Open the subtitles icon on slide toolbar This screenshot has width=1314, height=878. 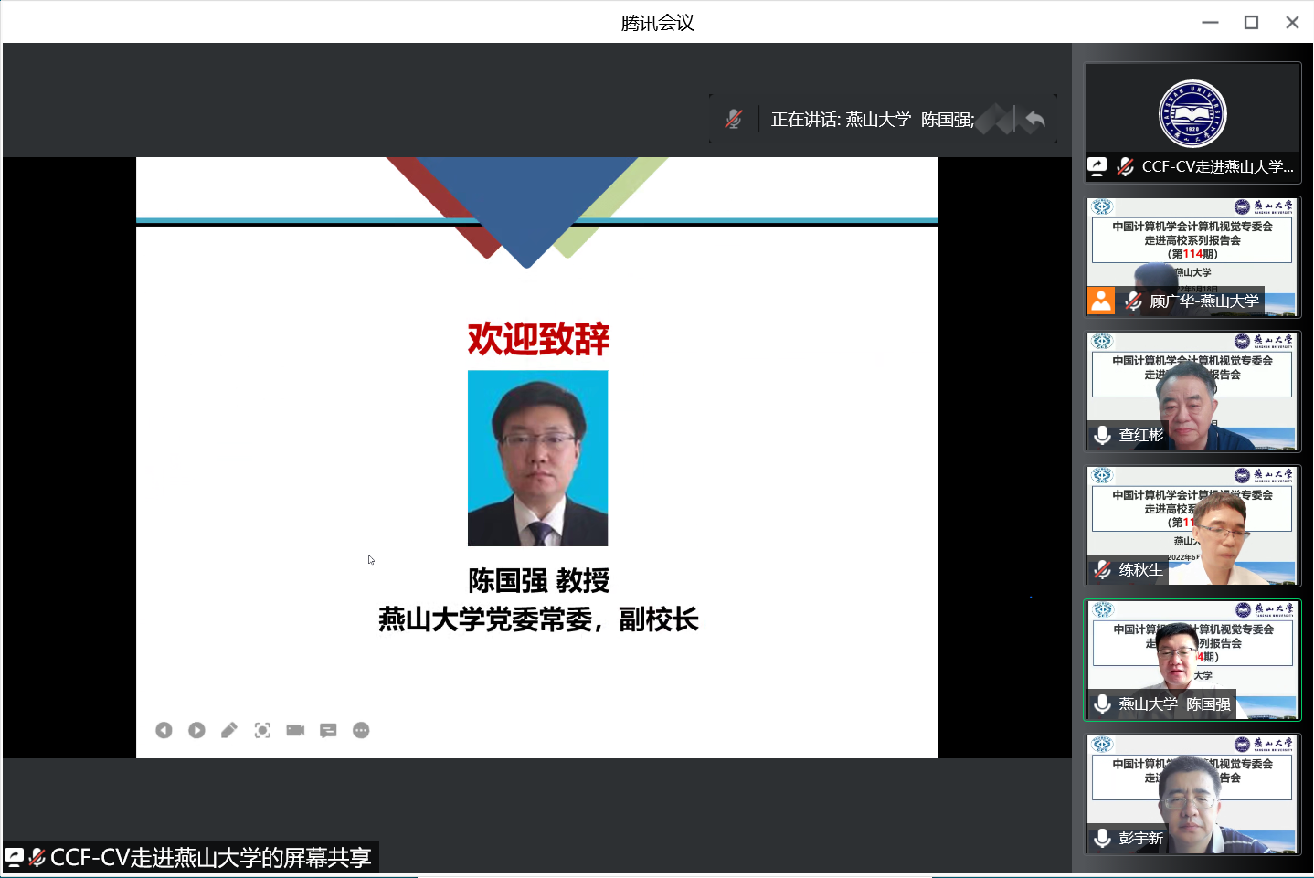tap(328, 730)
